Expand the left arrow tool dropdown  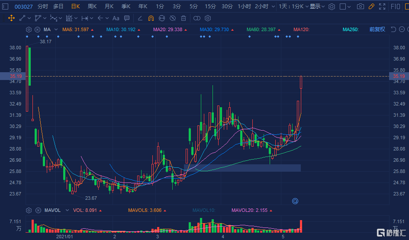pos(107,18)
